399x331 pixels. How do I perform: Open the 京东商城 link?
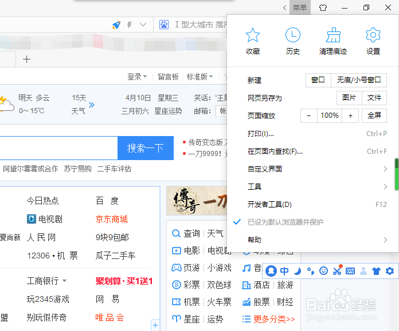tap(111, 219)
